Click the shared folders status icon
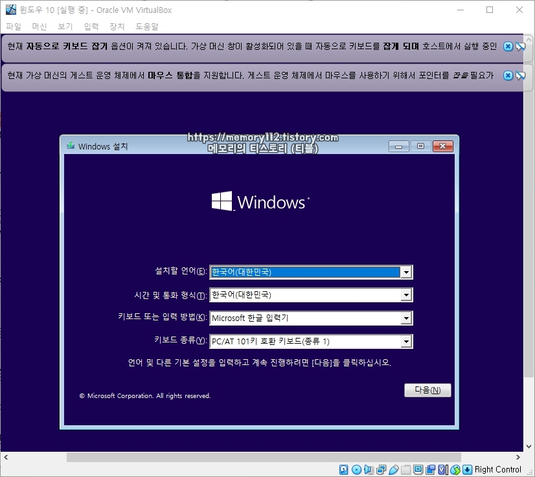The height and width of the screenshot is (477, 535). [x=405, y=469]
